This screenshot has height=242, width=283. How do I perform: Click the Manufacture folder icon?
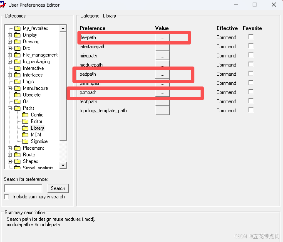[17, 89]
